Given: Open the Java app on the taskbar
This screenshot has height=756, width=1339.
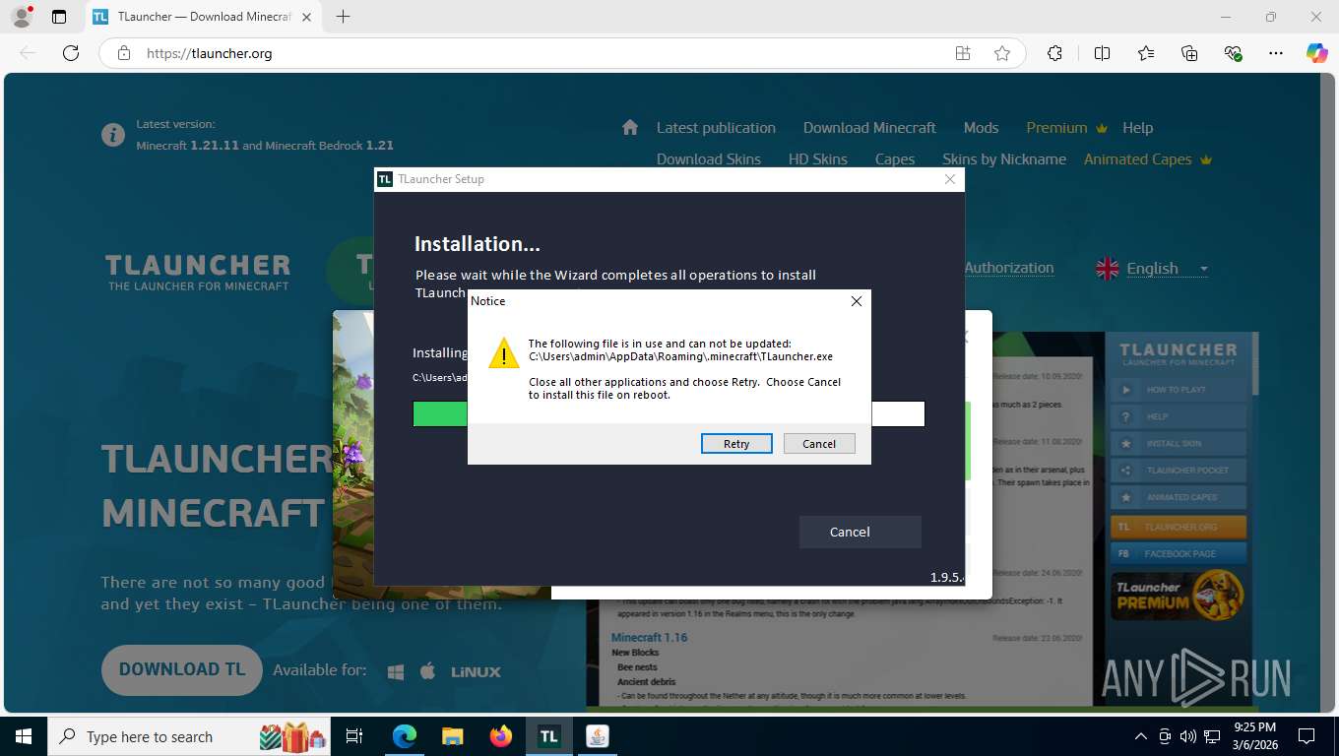Looking at the screenshot, I should (x=597, y=736).
